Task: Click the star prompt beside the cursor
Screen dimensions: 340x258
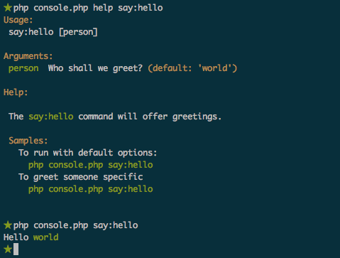Action: point(8,249)
